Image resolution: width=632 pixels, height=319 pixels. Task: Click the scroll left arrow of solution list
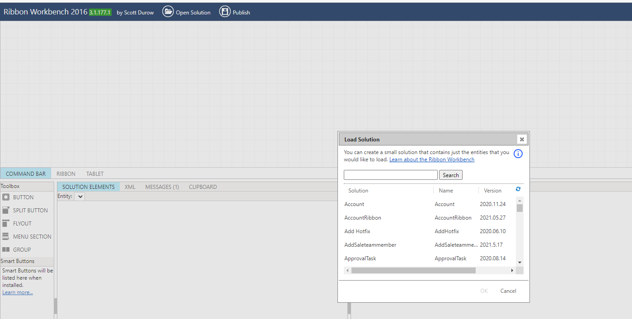(347, 270)
